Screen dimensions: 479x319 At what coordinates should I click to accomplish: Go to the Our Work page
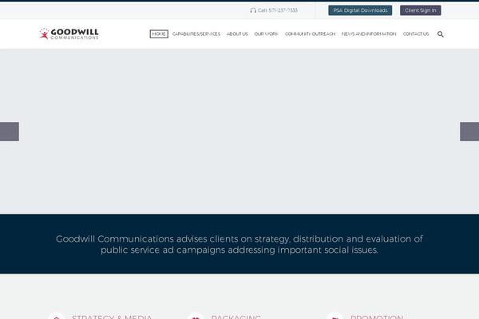tap(266, 33)
